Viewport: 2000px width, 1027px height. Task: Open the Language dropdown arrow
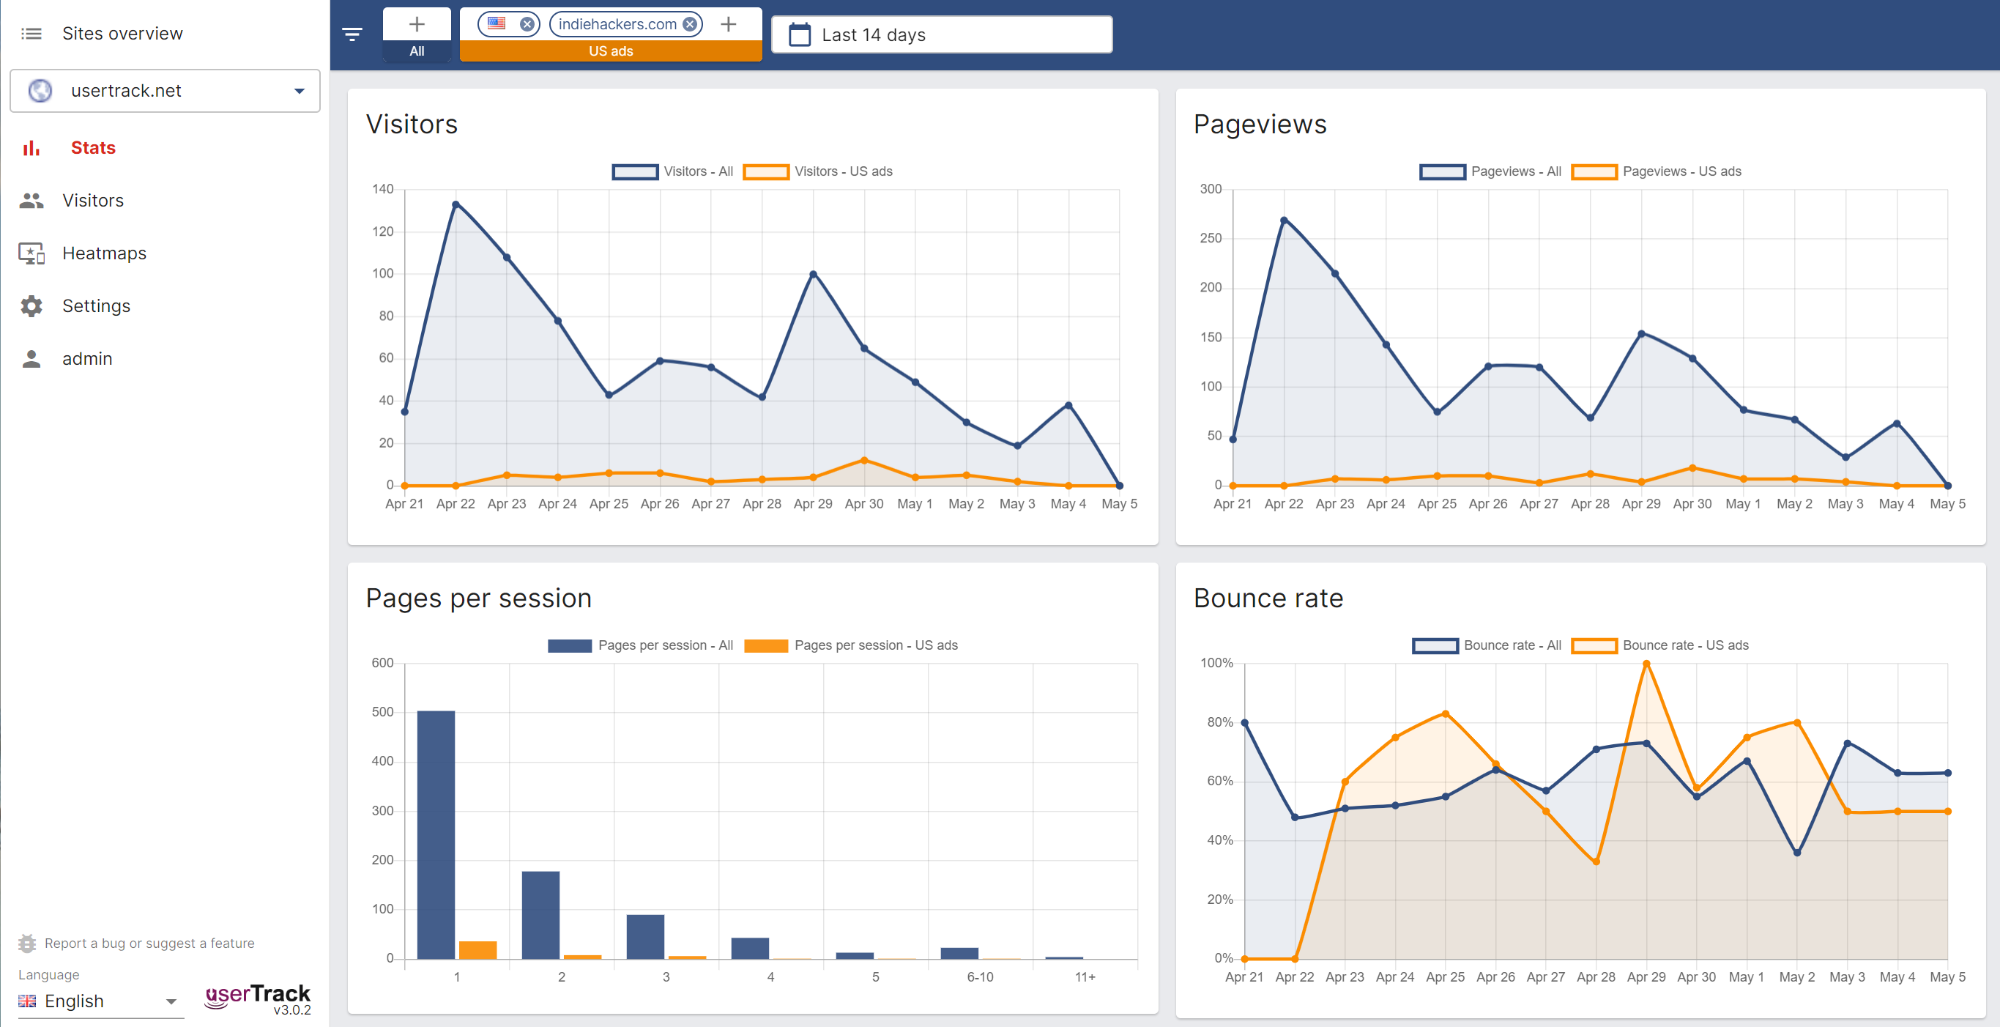(x=171, y=1001)
